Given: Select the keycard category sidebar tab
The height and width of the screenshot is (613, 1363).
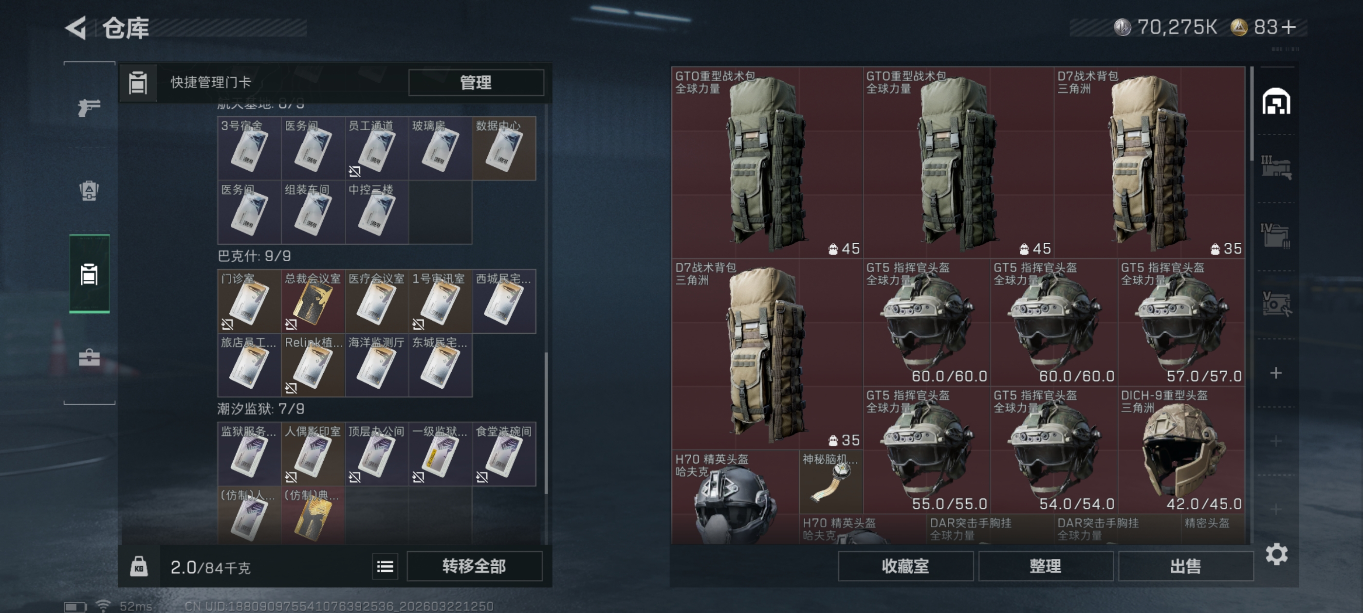Looking at the screenshot, I should click(x=89, y=274).
